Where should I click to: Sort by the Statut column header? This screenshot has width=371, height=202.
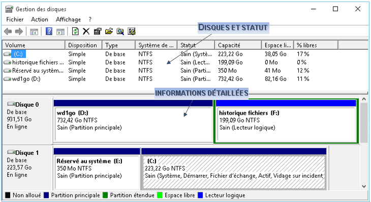196,45
